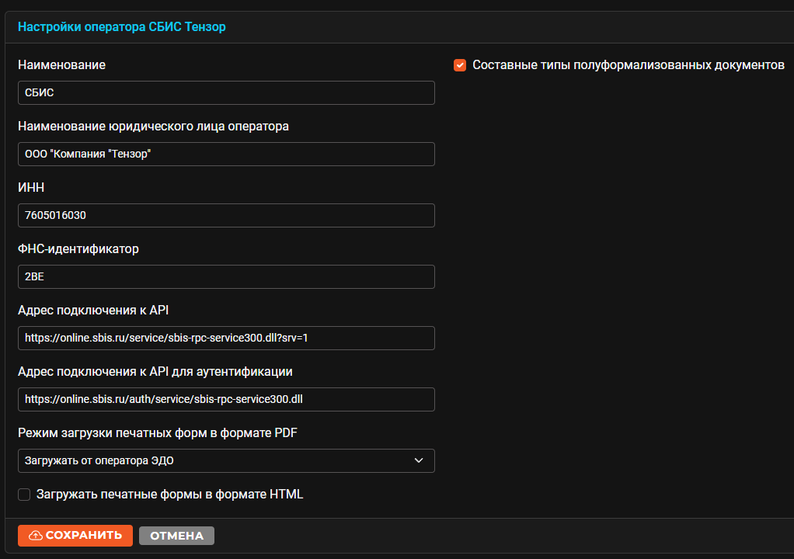Open the Режим загрузки печатных форм dropdown
The height and width of the screenshot is (559, 794).
point(226,461)
